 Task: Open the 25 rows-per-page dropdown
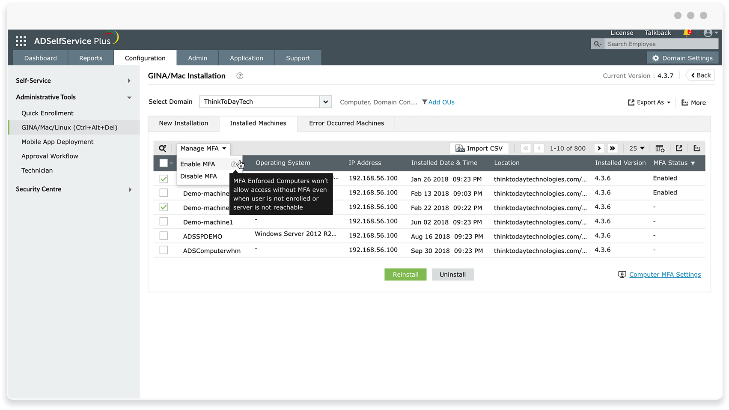tap(636, 148)
